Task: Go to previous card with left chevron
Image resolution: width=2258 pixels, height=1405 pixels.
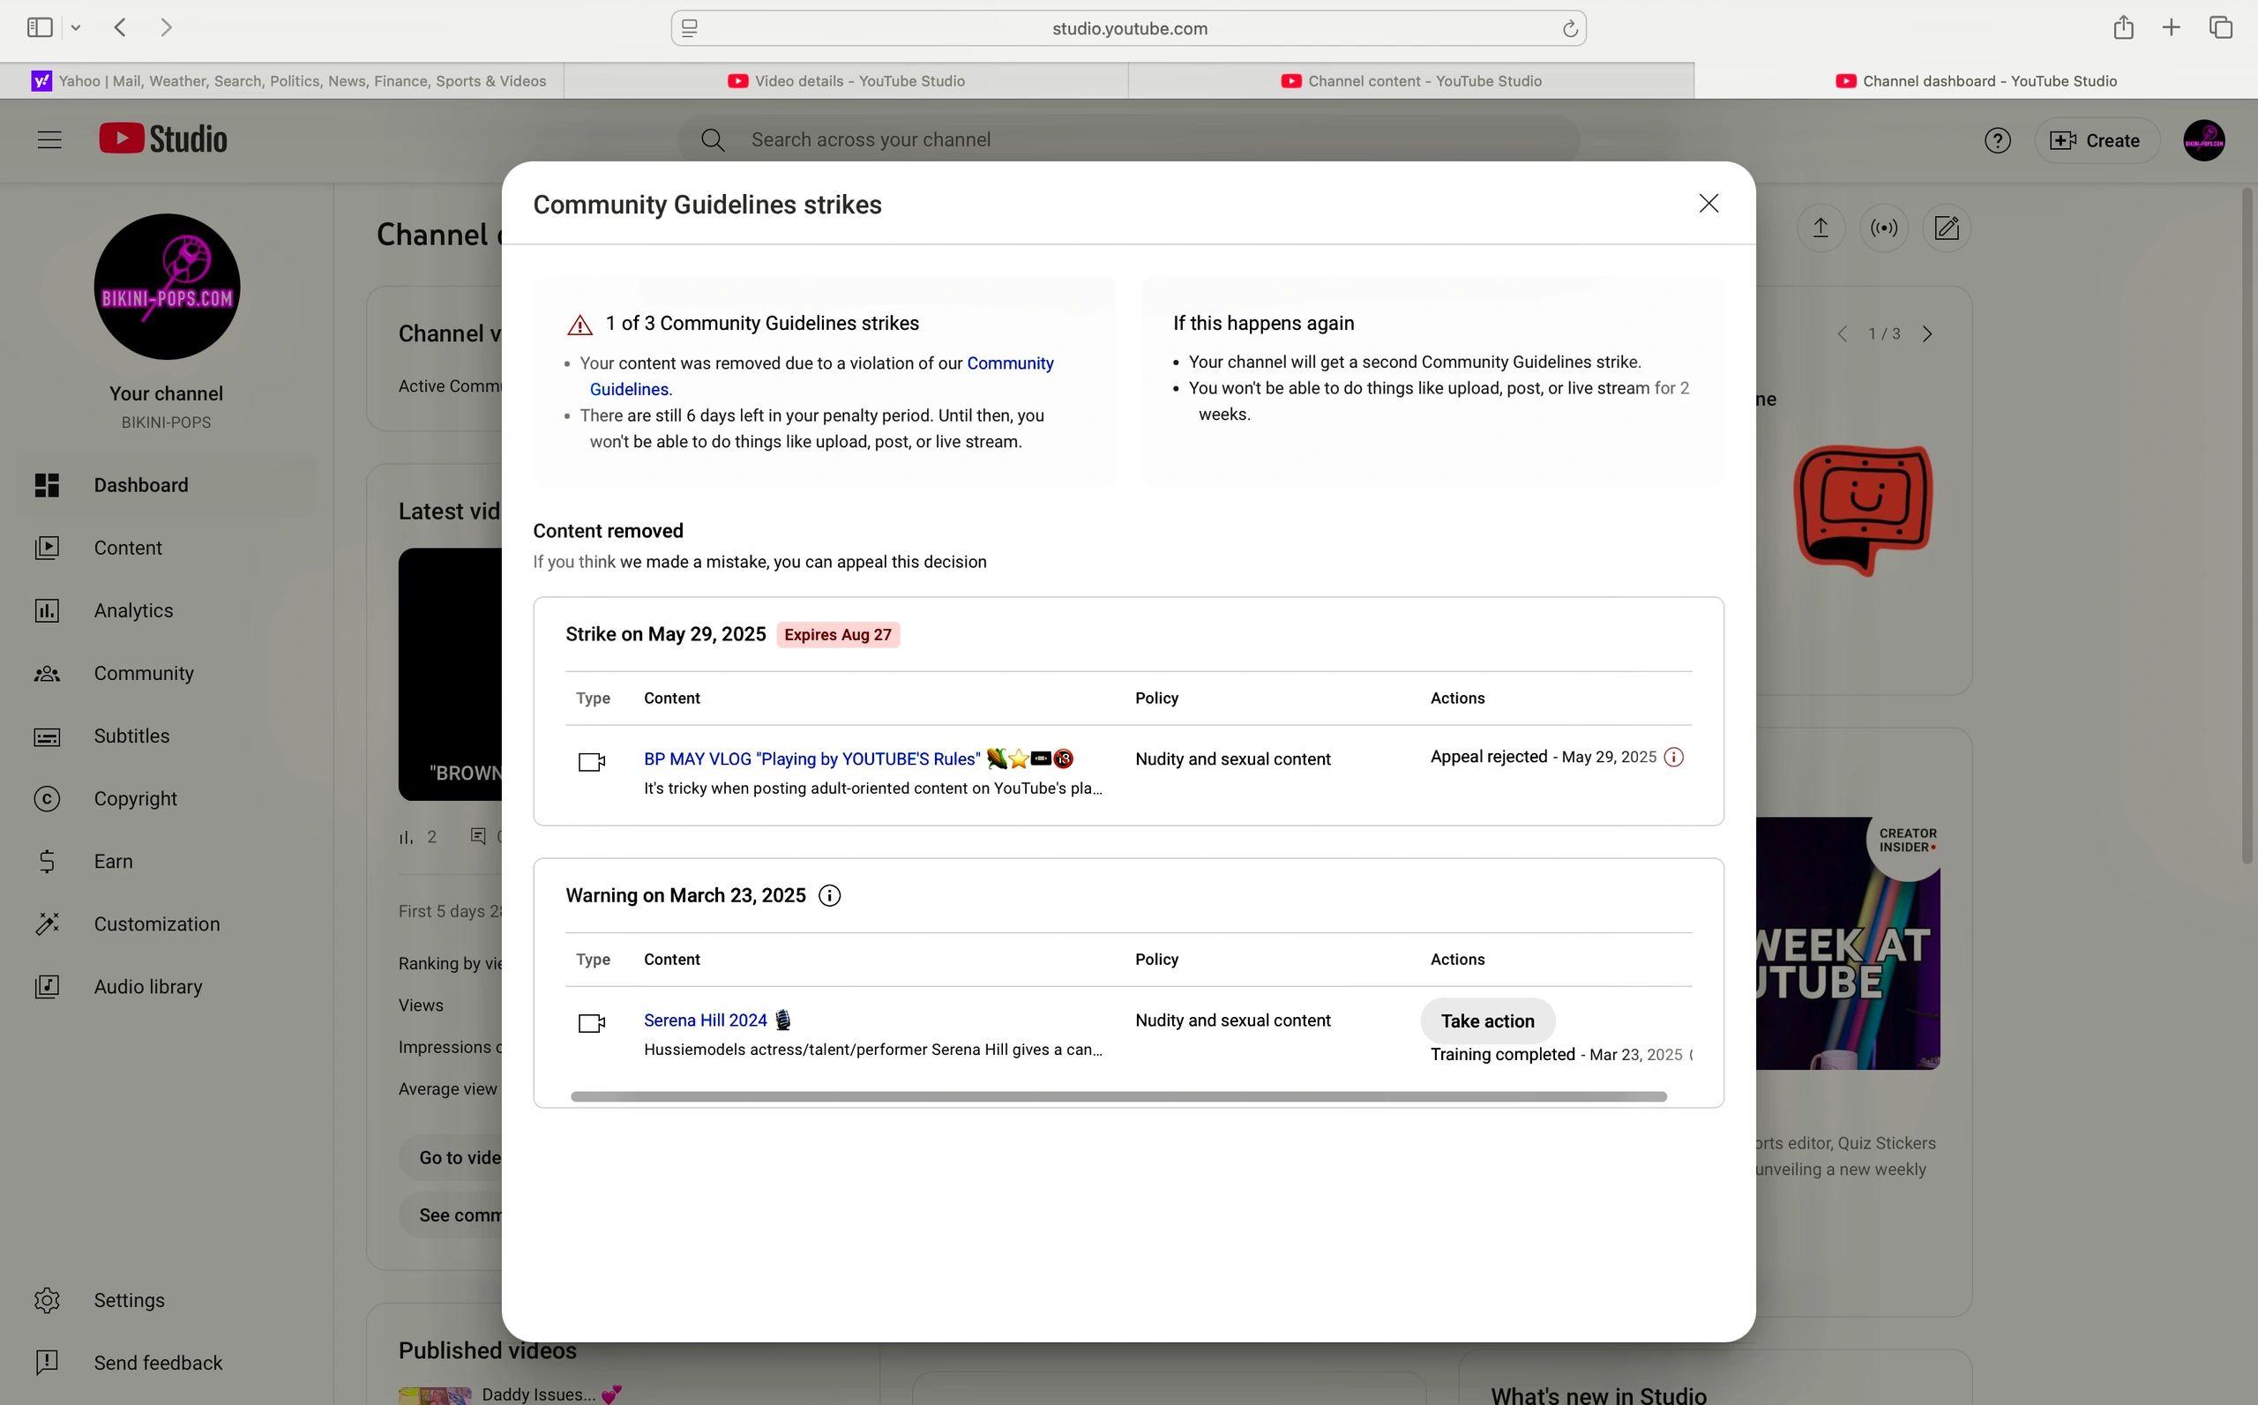Action: click(x=1842, y=333)
